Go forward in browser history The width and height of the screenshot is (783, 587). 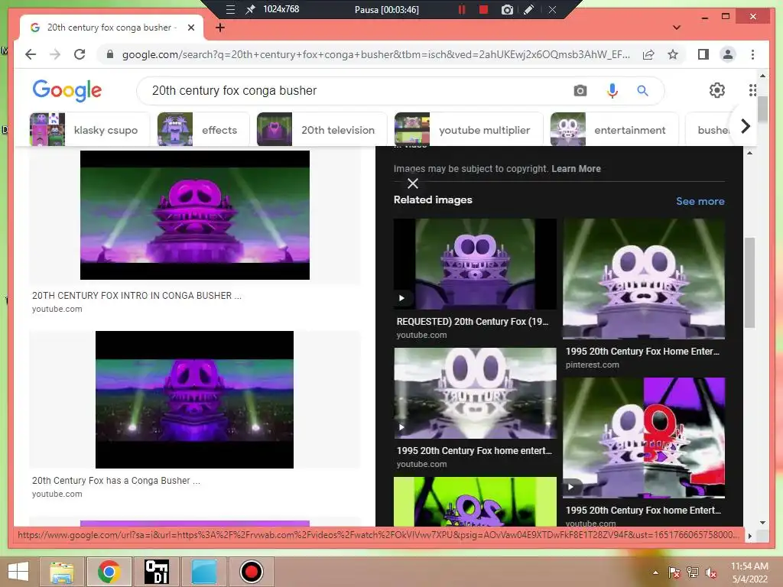coord(55,54)
